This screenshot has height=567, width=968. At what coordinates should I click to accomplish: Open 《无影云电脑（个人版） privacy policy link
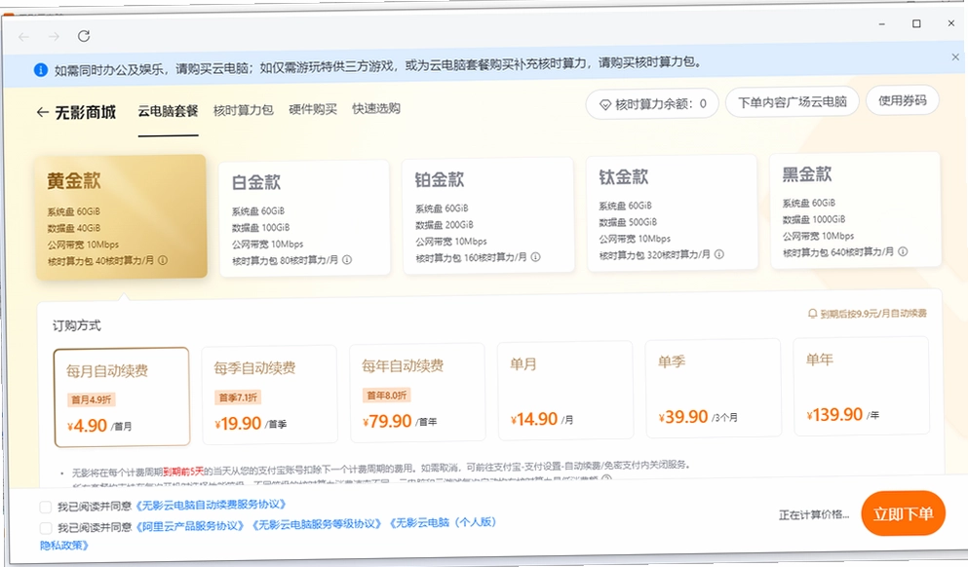pos(443,522)
